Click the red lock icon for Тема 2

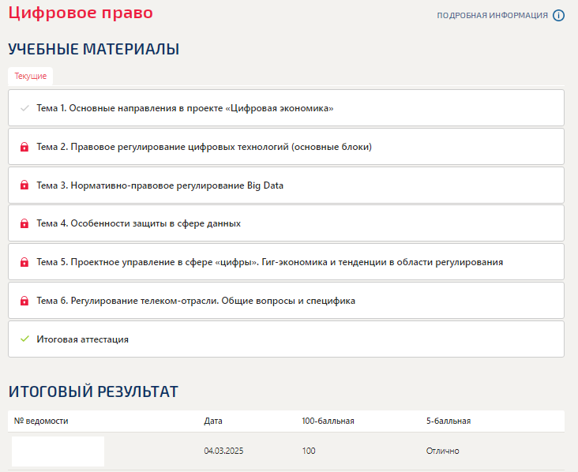tap(24, 147)
